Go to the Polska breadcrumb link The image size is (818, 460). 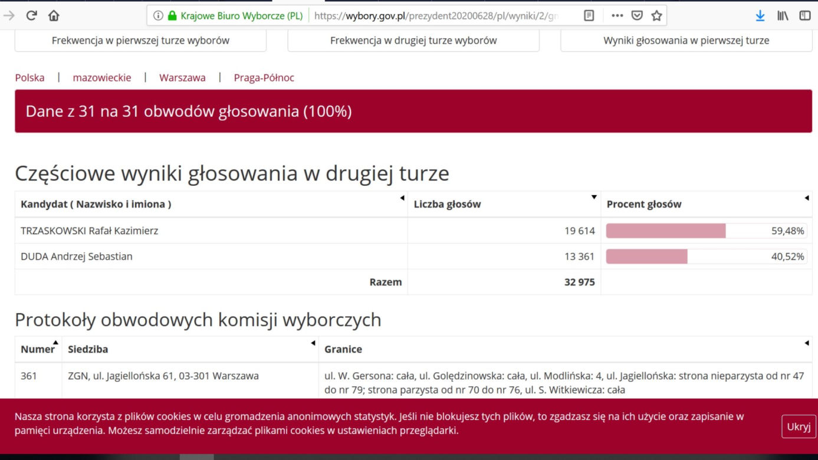coord(29,77)
